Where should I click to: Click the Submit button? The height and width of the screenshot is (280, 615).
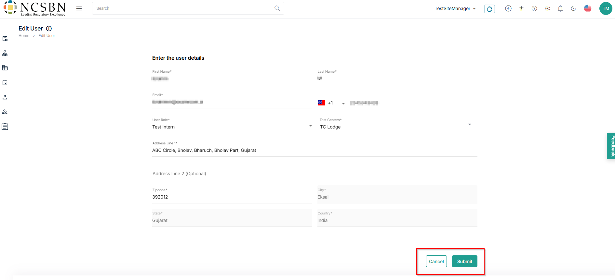pos(464,262)
